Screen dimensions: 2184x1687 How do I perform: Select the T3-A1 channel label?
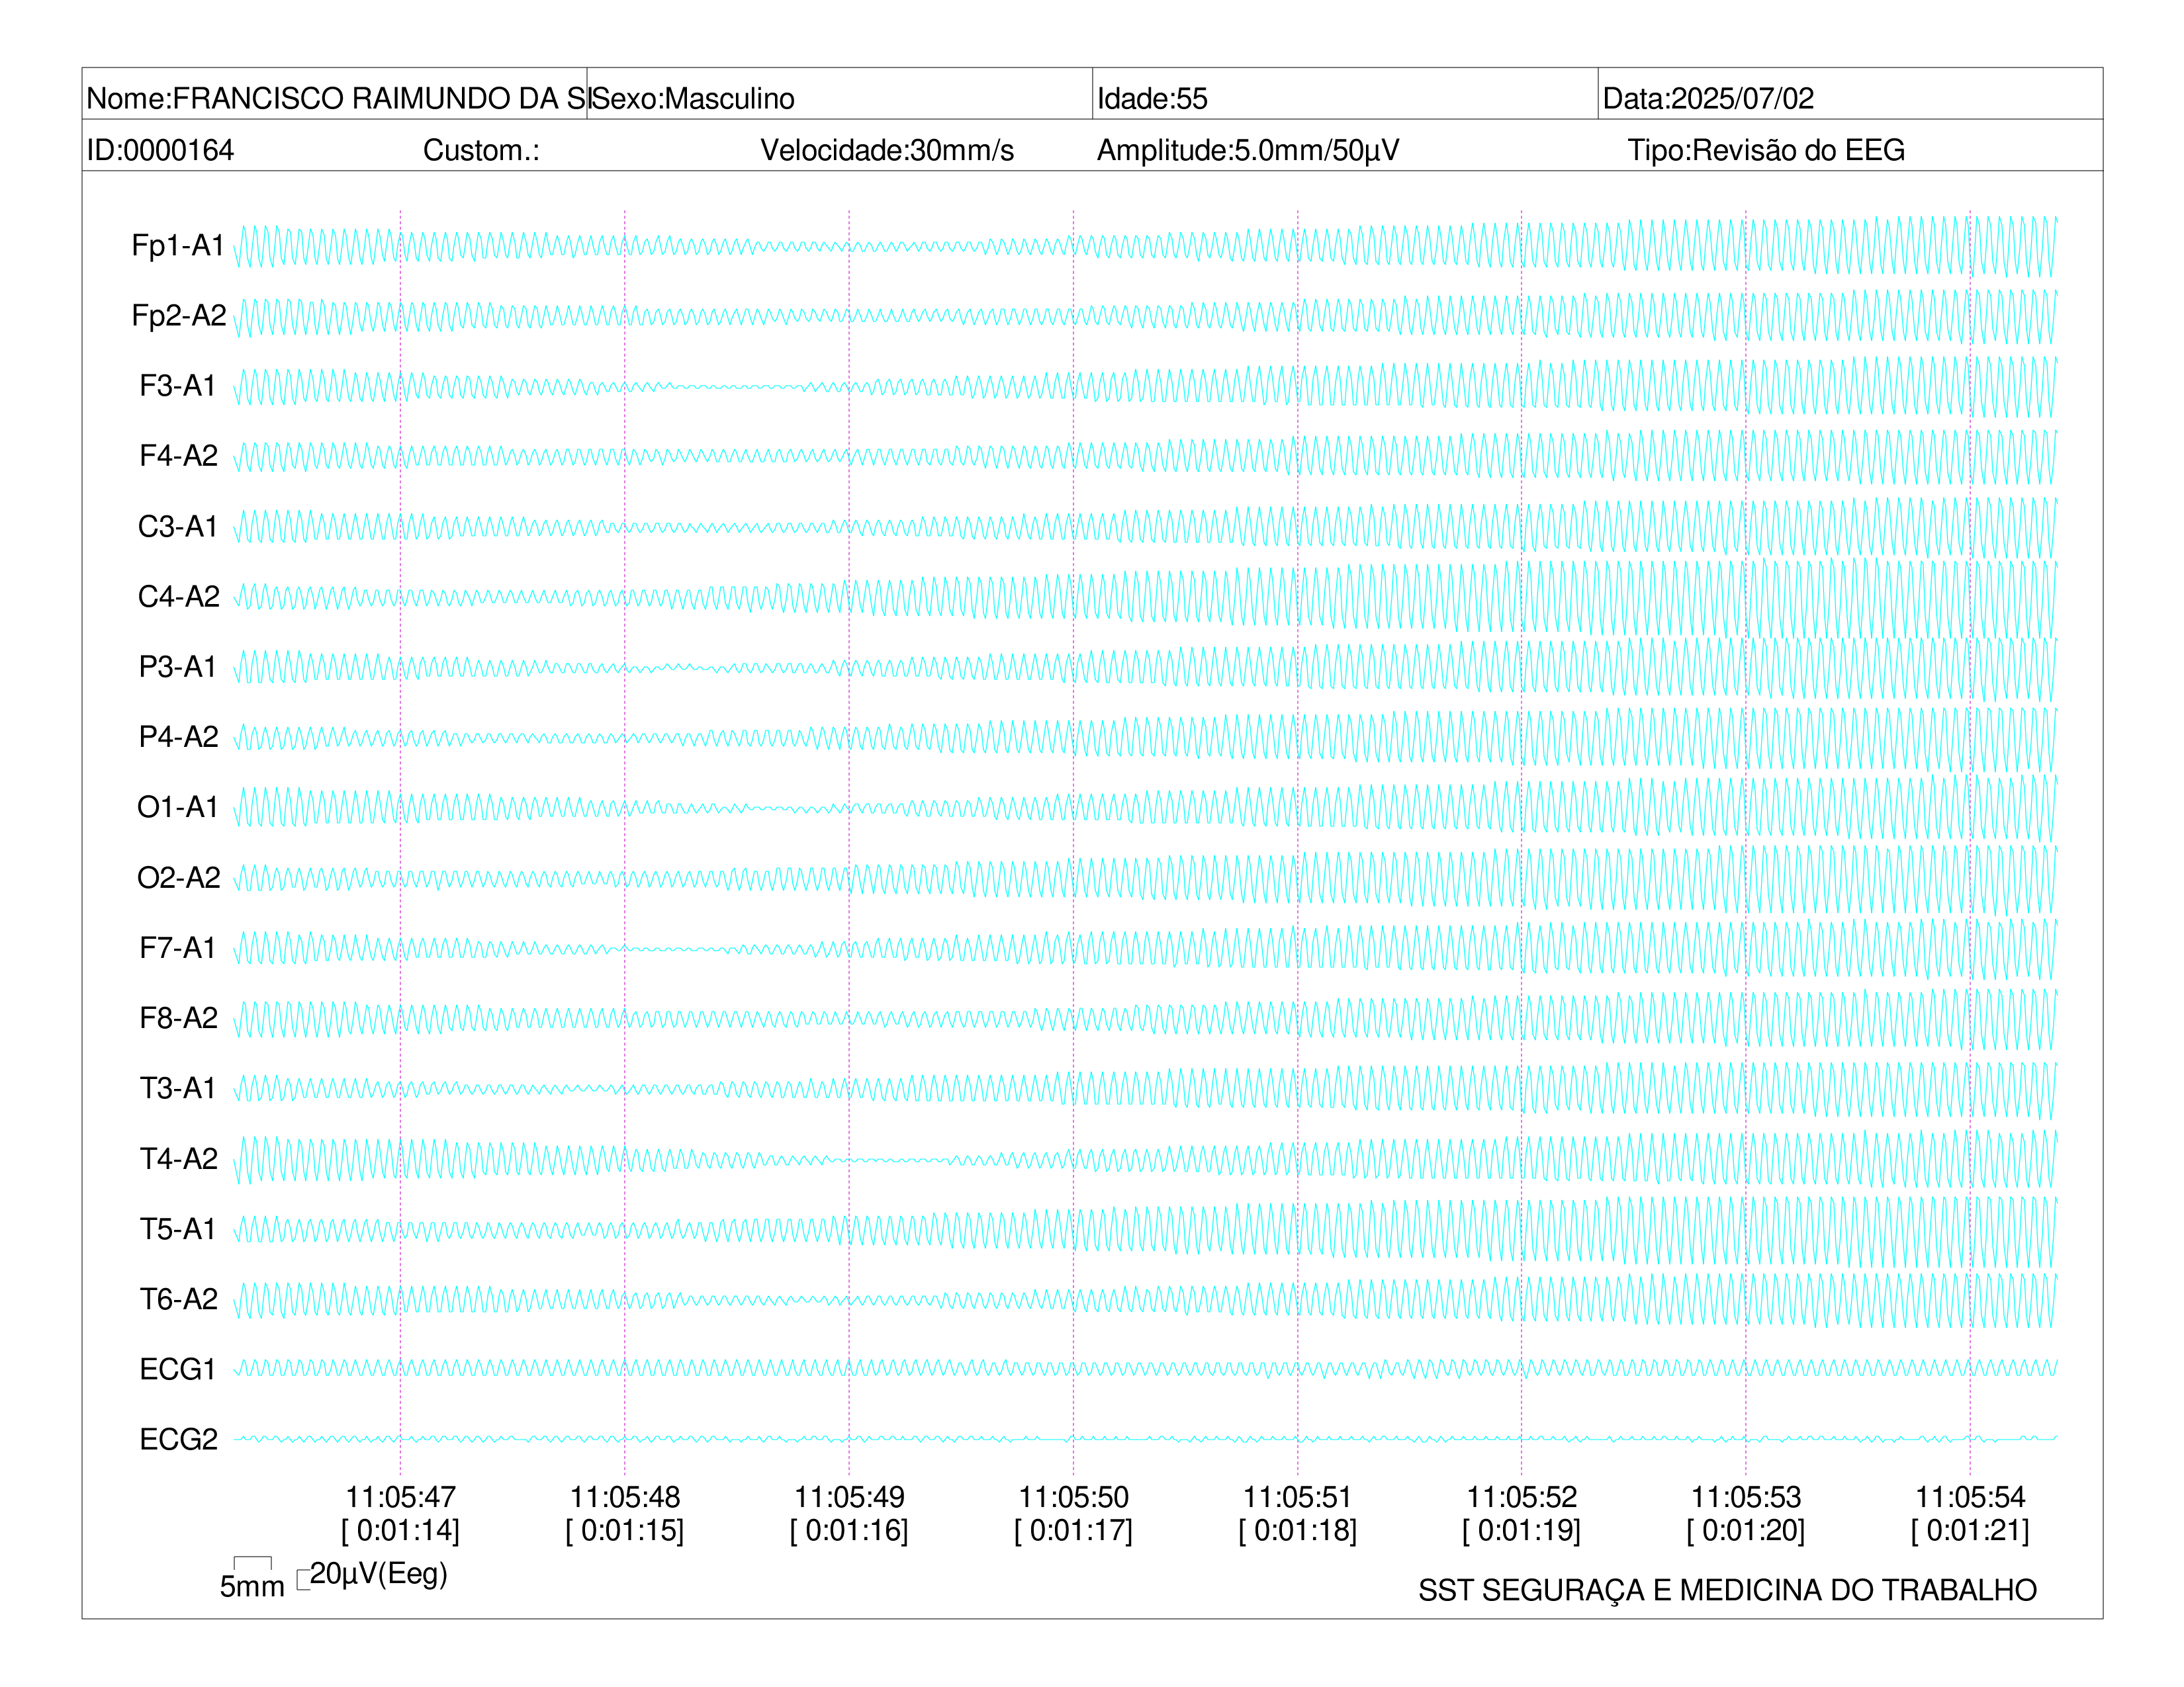pyautogui.click(x=178, y=1088)
